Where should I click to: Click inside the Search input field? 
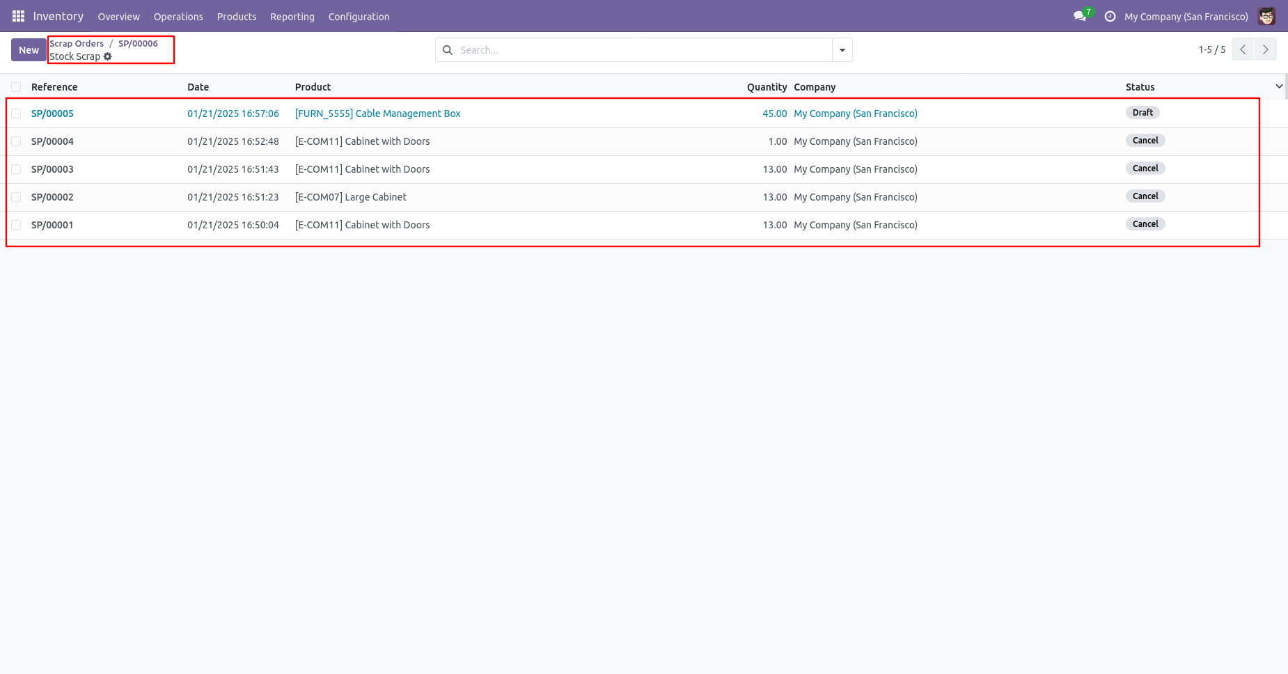pos(641,50)
